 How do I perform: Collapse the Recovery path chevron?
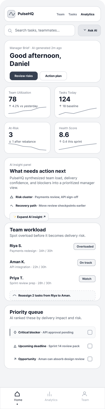click(11, 206)
